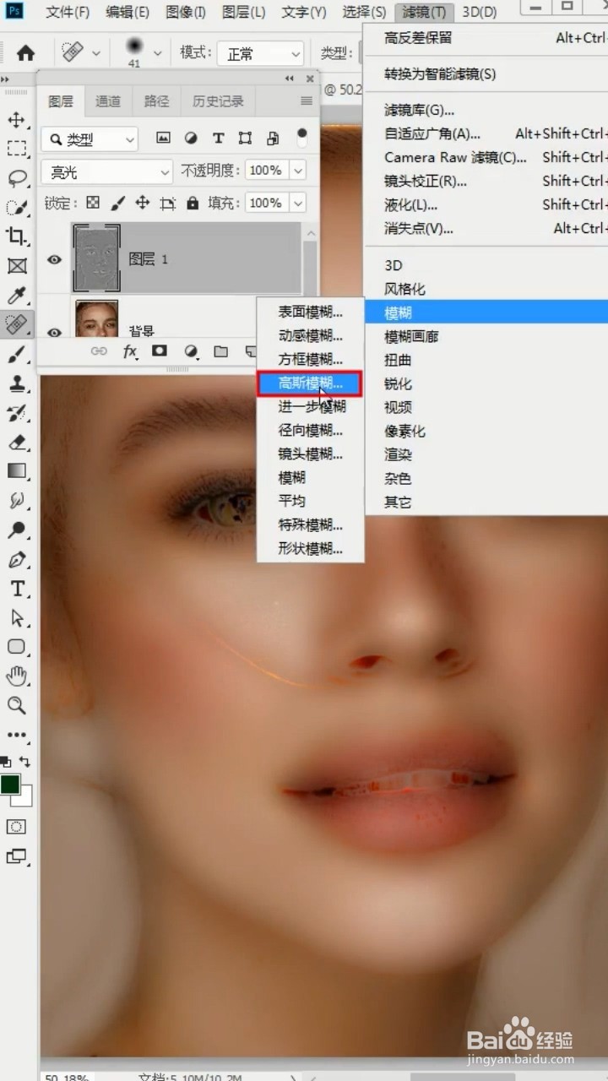Screen dimensions: 608x1081
Task: Add a layer mask
Action: pos(160,351)
